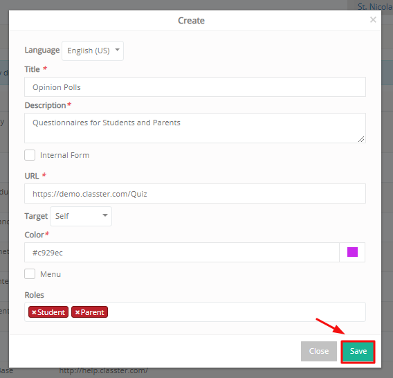The image size is (393, 378).
Task: Remove the Student role tag
Action: pyautogui.click(x=34, y=312)
